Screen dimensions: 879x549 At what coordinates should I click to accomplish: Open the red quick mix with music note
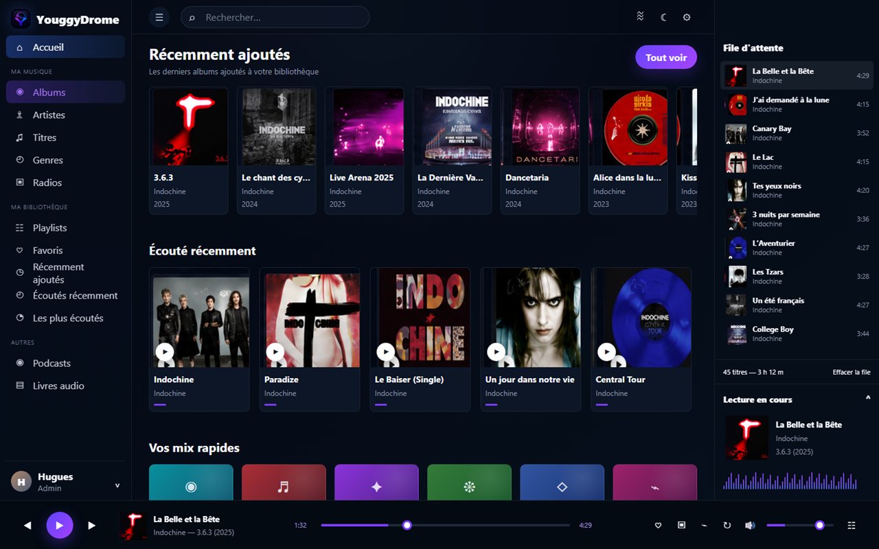coord(284,483)
